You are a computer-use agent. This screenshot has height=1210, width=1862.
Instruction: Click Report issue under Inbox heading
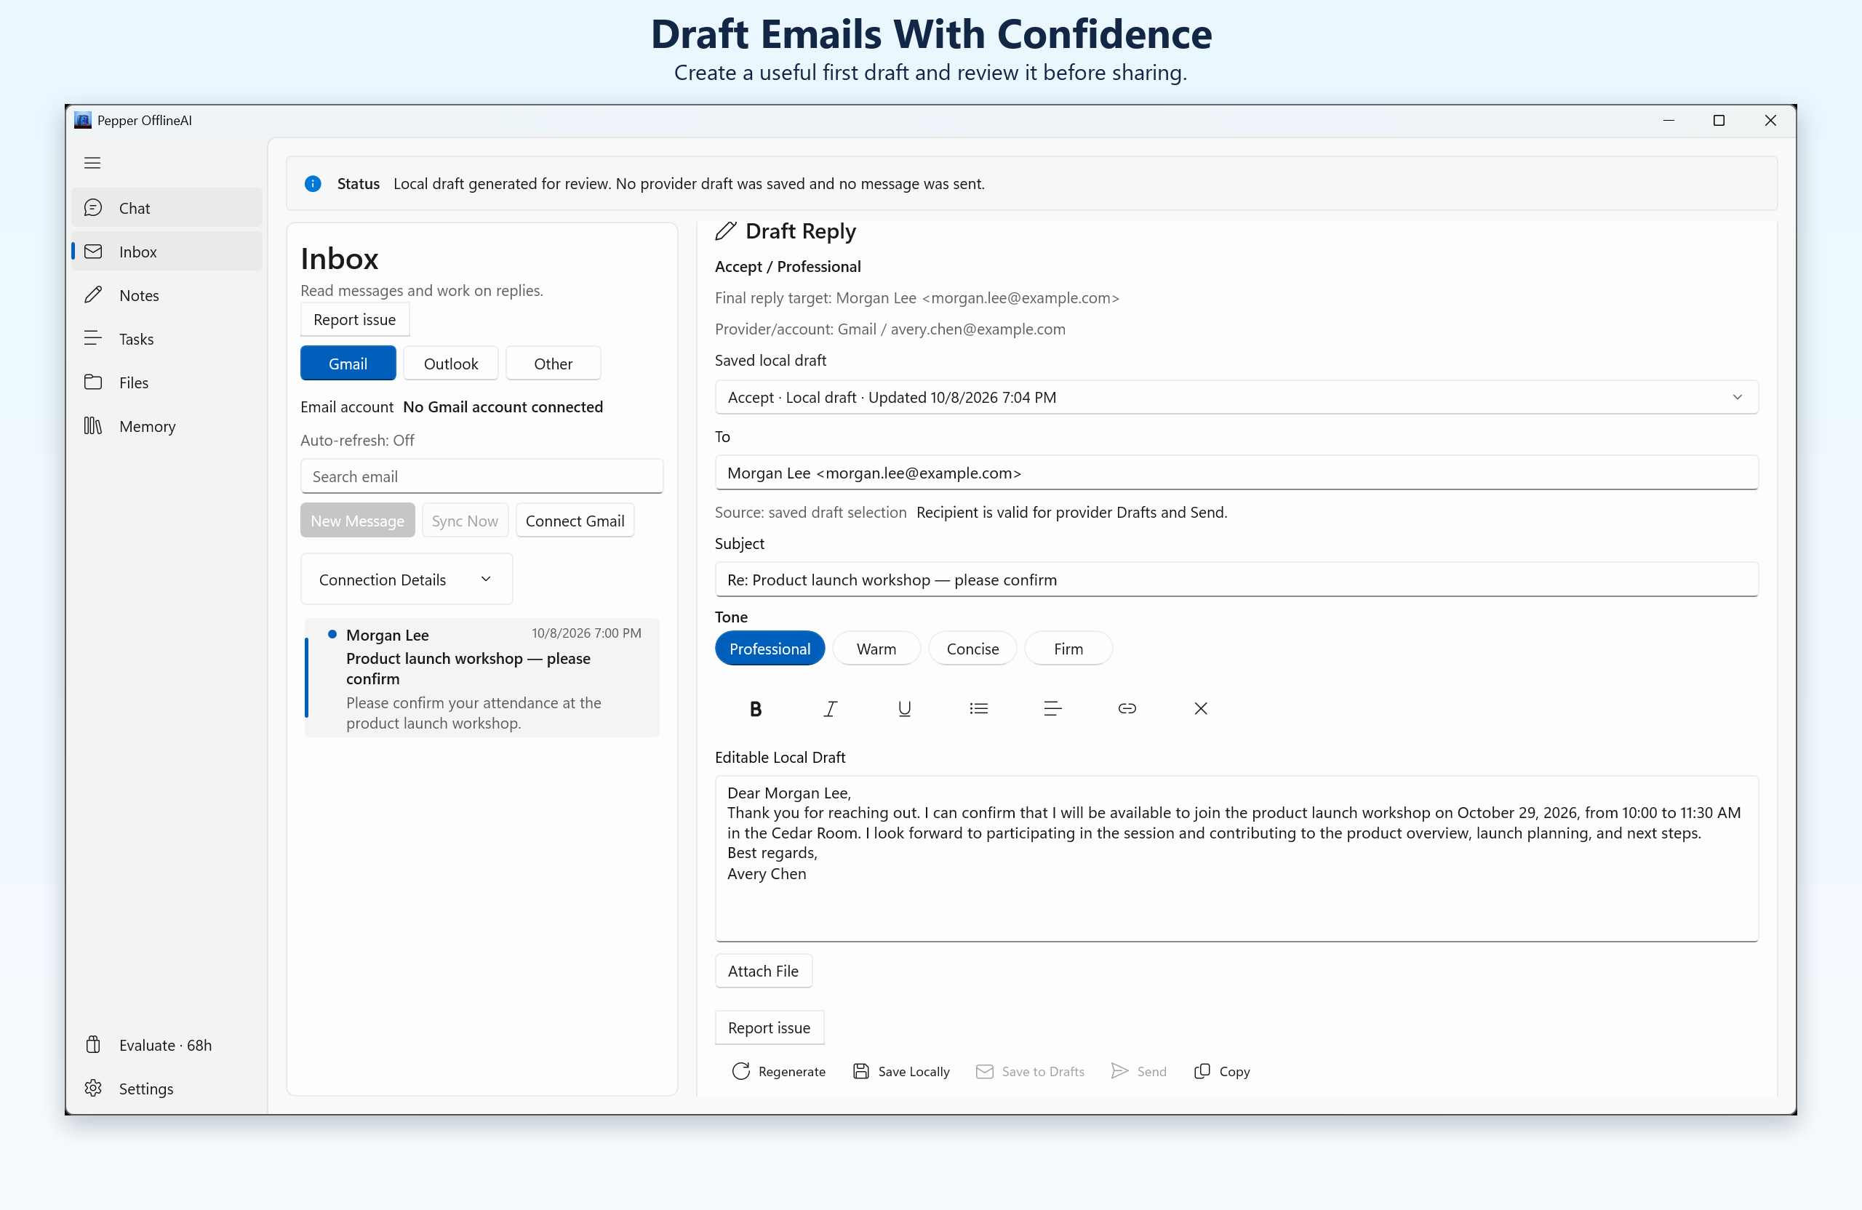pos(354,319)
